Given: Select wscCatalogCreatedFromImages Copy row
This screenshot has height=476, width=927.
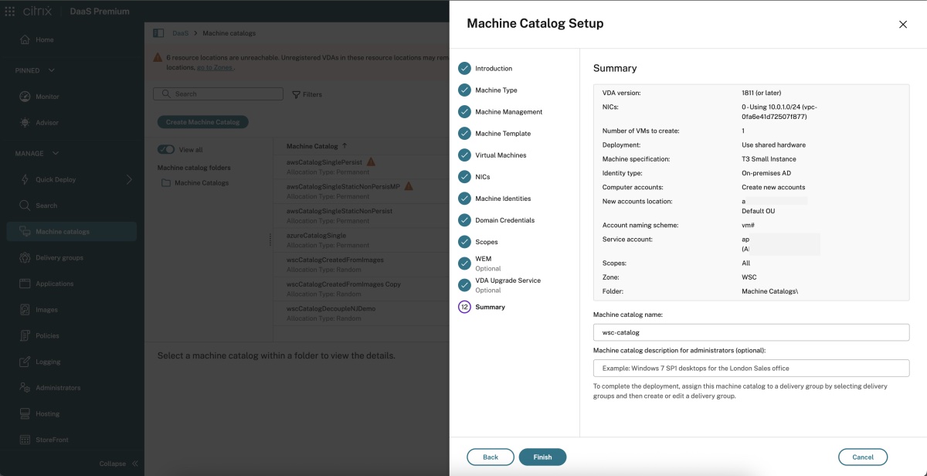Looking at the screenshot, I should [x=361, y=288].
